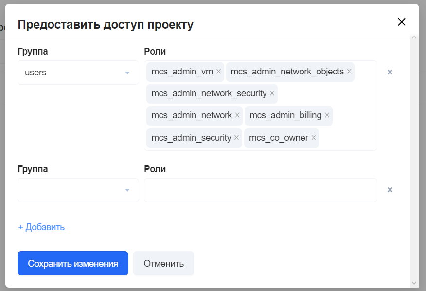Click the mcs_admin_network tag text
The height and width of the screenshot is (291, 426).
point(192,115)
